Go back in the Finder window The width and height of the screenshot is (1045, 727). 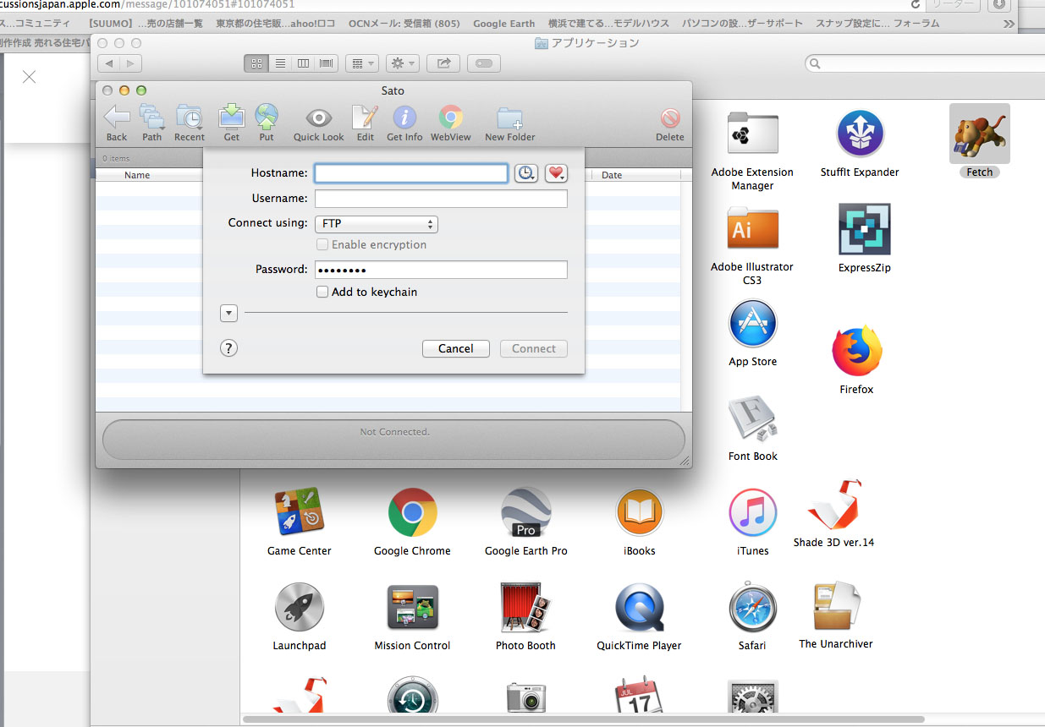tap(109, 63)
